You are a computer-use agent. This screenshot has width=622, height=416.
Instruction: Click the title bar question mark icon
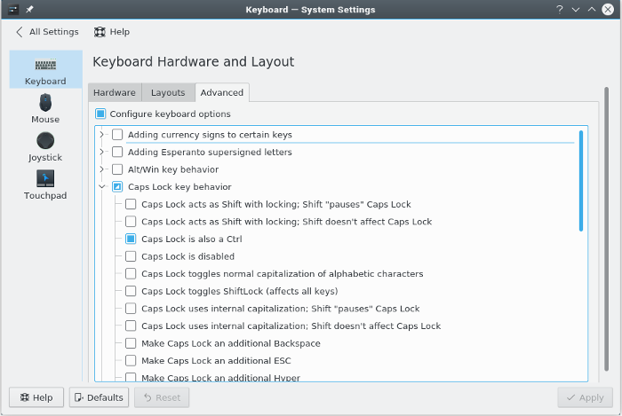560,10
